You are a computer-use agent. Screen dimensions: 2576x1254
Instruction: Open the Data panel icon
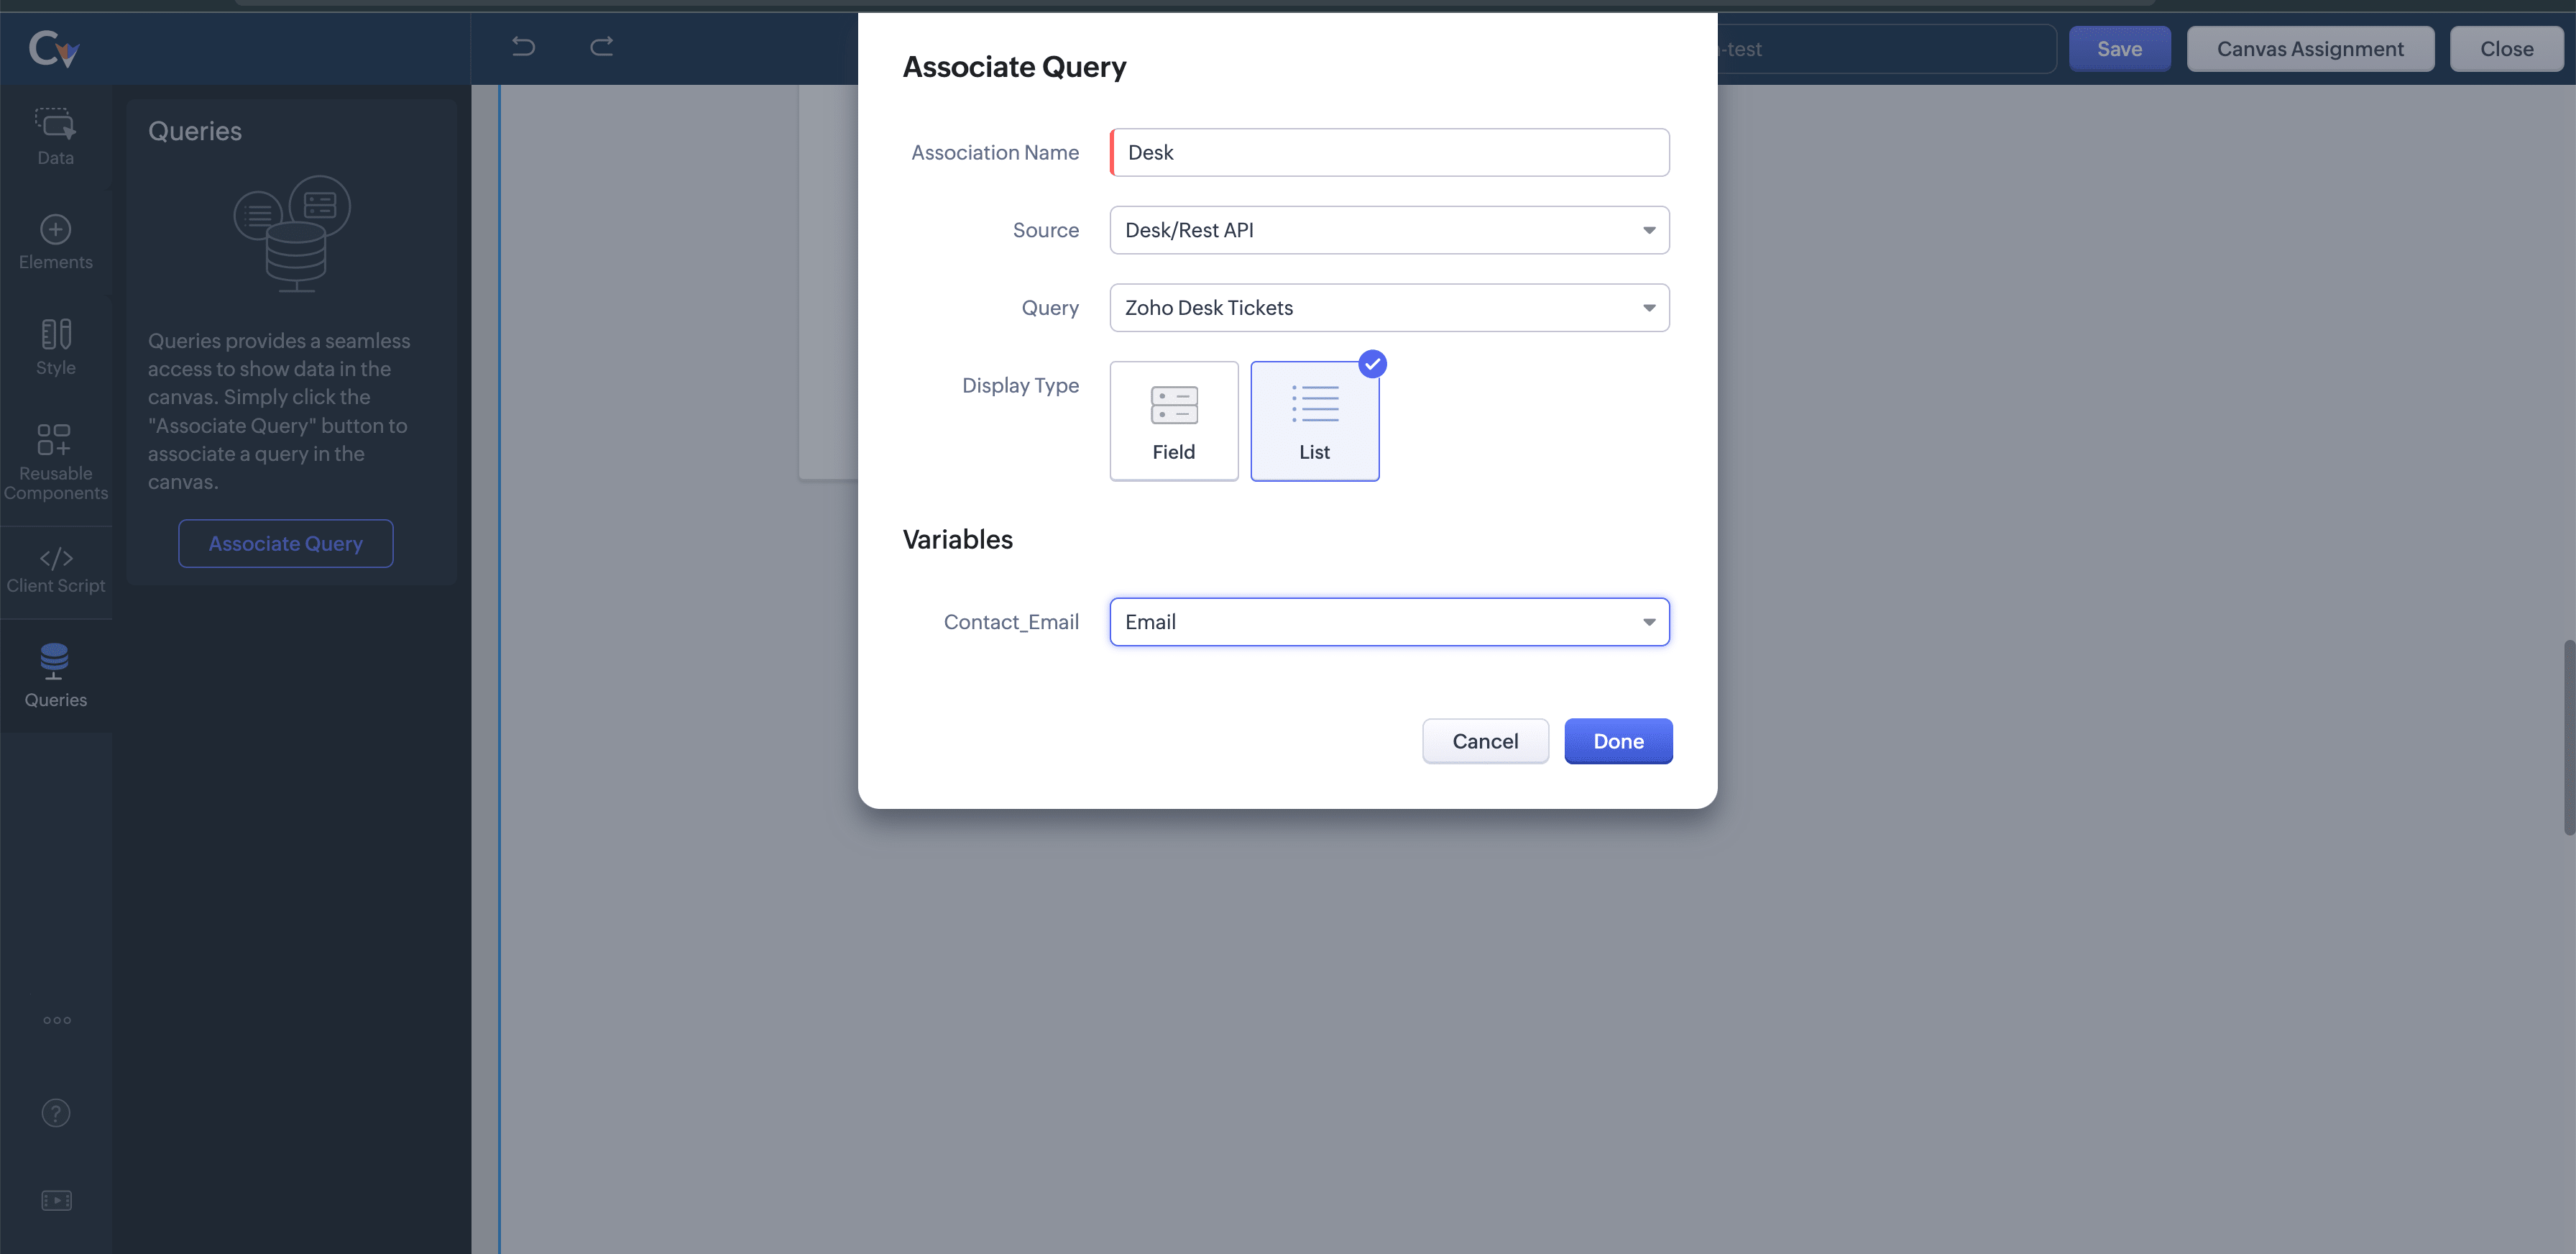(x=55, y=136)
